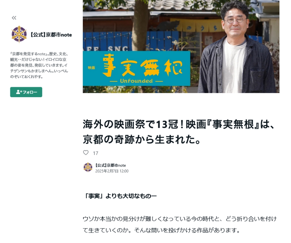Click the paragraph starting ウソか本当かの見分け

pyautogui.click(x=180, y=224)
